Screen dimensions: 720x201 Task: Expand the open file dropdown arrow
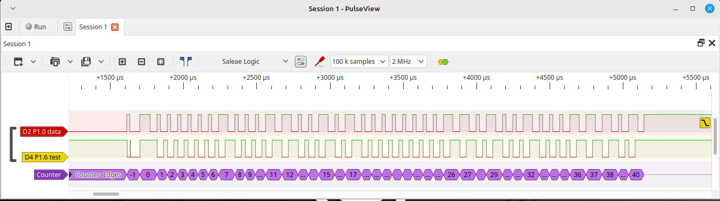pyautogui.click(x=70, y=62)
